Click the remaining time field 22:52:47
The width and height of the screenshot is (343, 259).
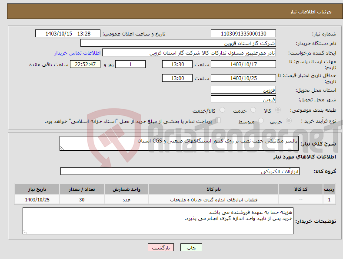coord(85,64)
